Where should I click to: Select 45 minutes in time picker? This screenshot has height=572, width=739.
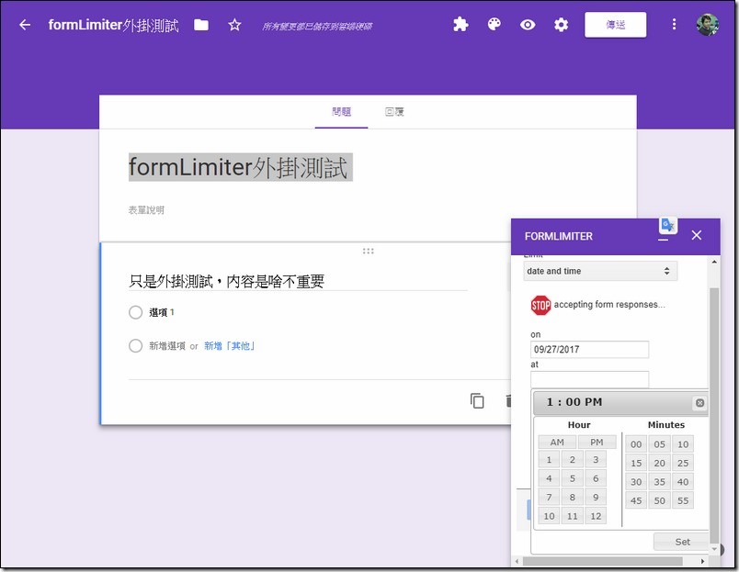636,500
